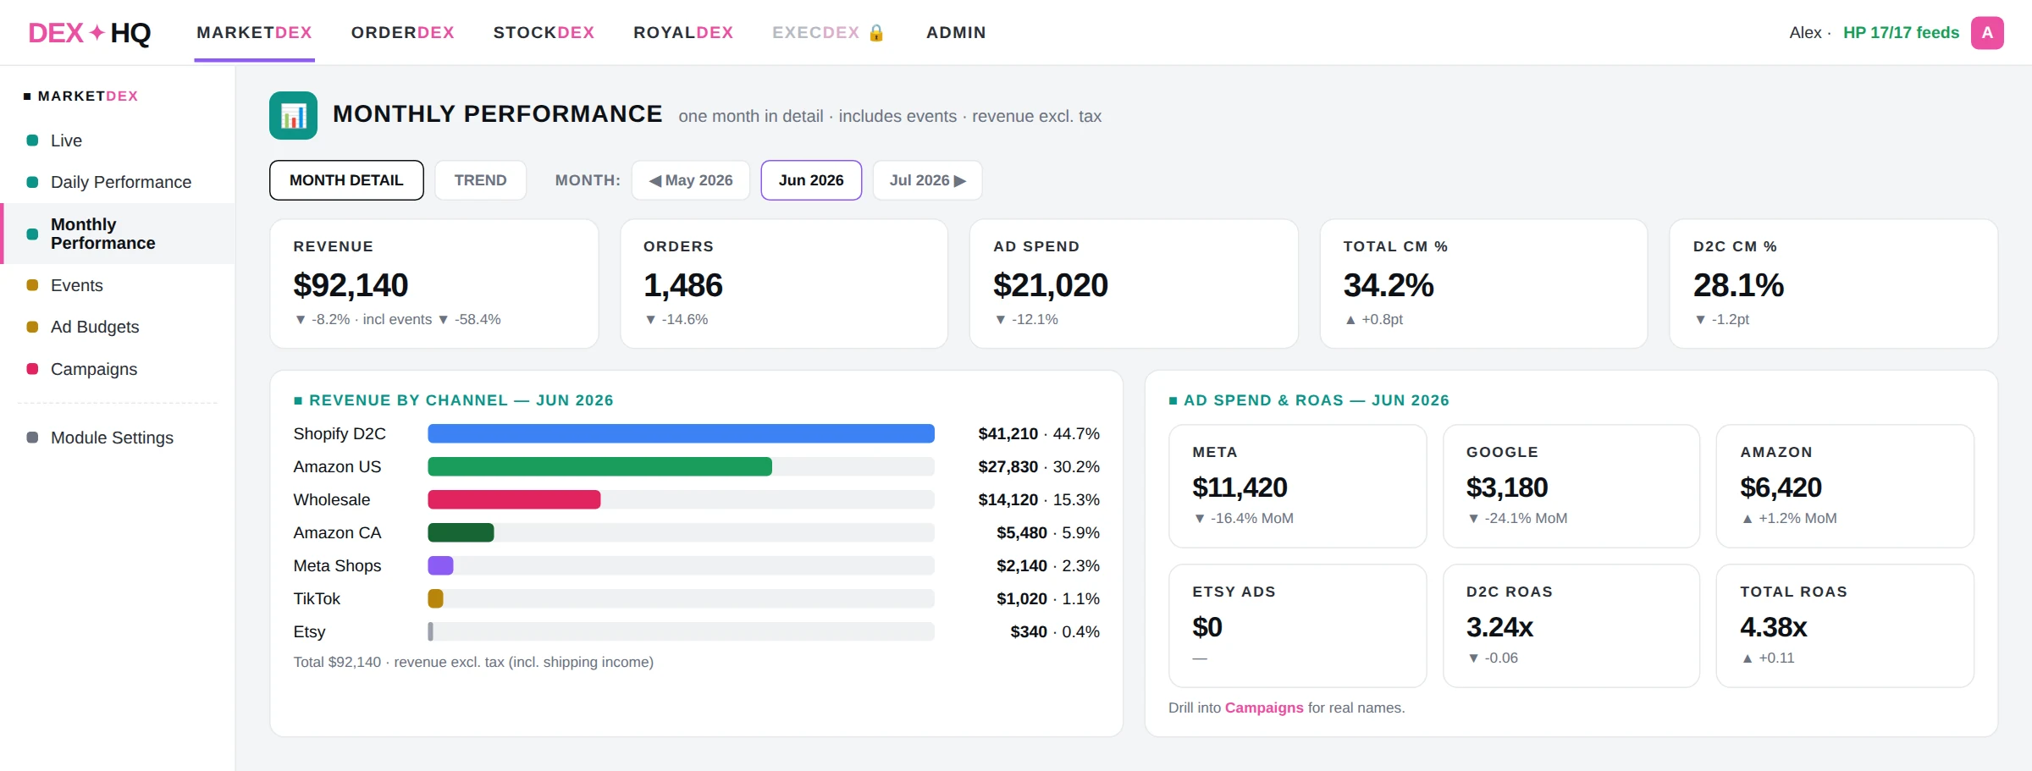Image resolution: width=2032 pixels, height=771 pixels.
Task: Follow the Campaigns link under ROAS cards
Action: coord(1264,708)
